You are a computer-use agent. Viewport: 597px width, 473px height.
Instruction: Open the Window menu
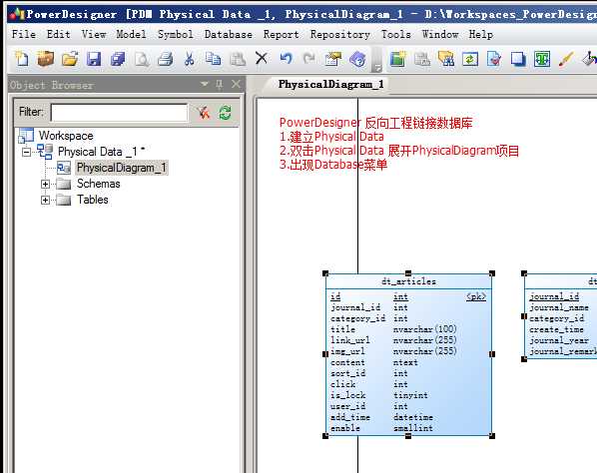pos(440,34)
